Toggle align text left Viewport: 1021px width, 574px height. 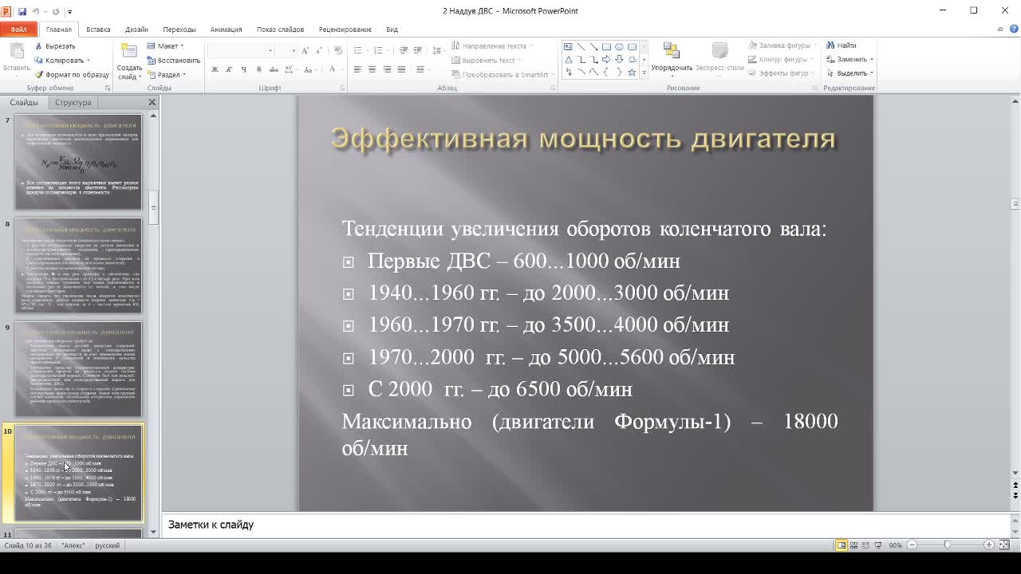coord(357,69)
